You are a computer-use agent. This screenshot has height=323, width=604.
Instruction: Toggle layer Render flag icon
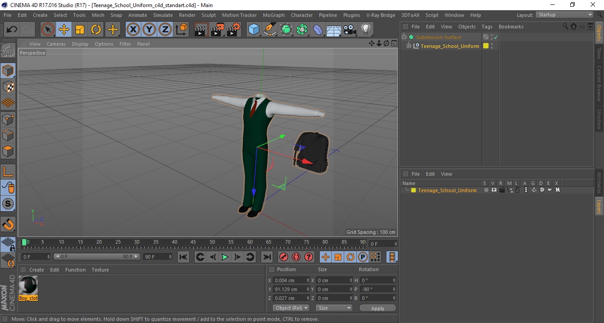(502, 190)
